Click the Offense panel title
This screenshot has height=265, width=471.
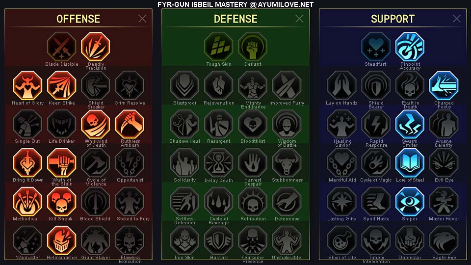[x=78, y=19]
